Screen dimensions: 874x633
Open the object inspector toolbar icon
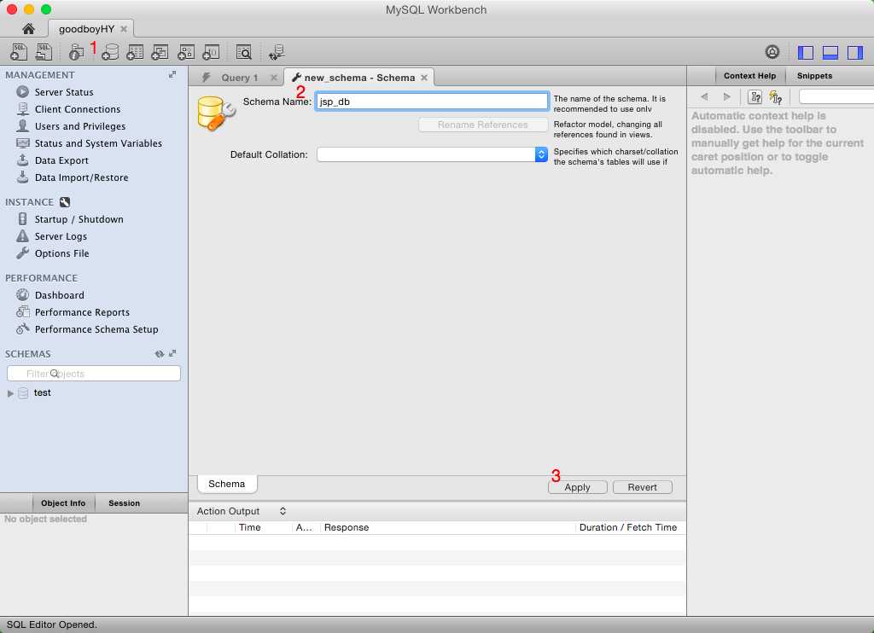click(x=76, y=52)
